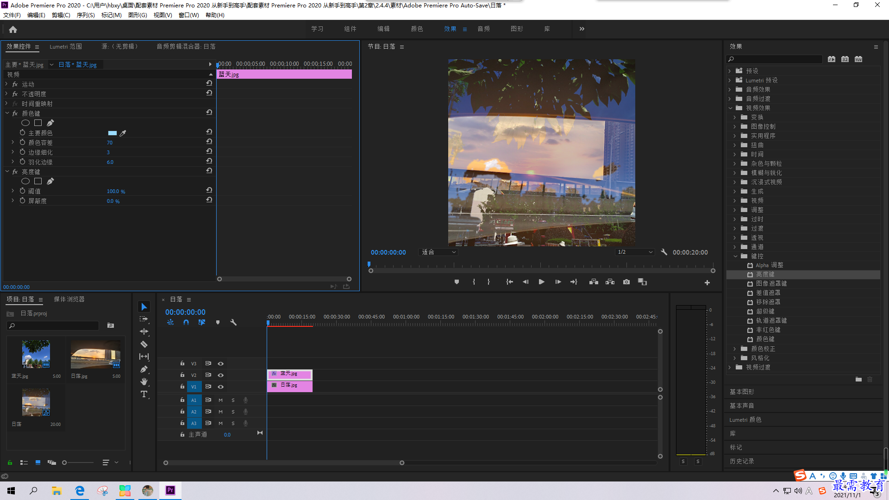Screen dimensions: 889x500
Task: Select the Razor tool in the toolbox
Action: pyautogui.click(x=144, y=344)
